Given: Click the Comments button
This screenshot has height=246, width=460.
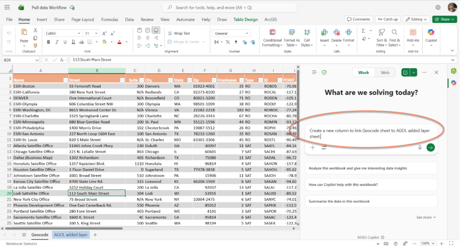Looking at the screenshot, I should [358, 19].
